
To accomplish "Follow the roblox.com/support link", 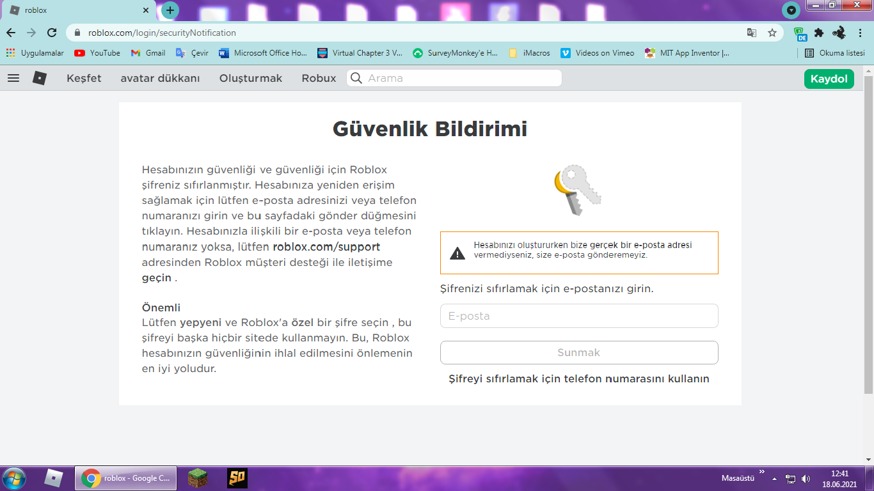I will 326,247.
